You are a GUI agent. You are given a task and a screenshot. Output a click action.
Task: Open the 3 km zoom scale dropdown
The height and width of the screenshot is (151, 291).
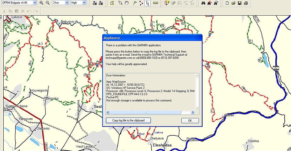67,3
